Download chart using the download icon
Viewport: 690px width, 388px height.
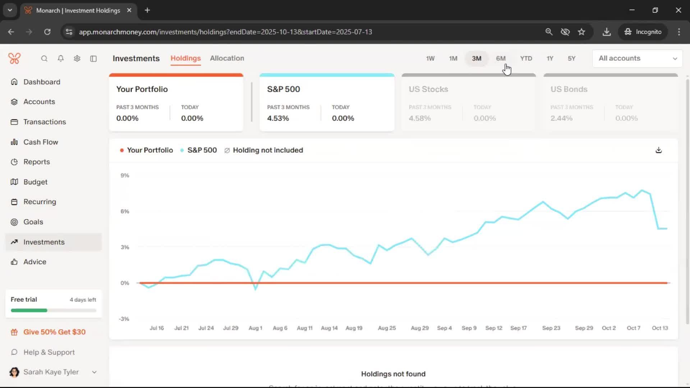click(658, 150)
